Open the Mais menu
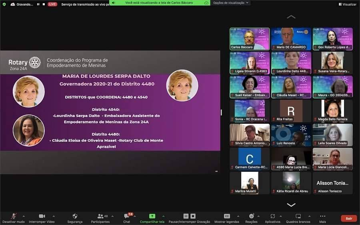 tap(322, 216)
